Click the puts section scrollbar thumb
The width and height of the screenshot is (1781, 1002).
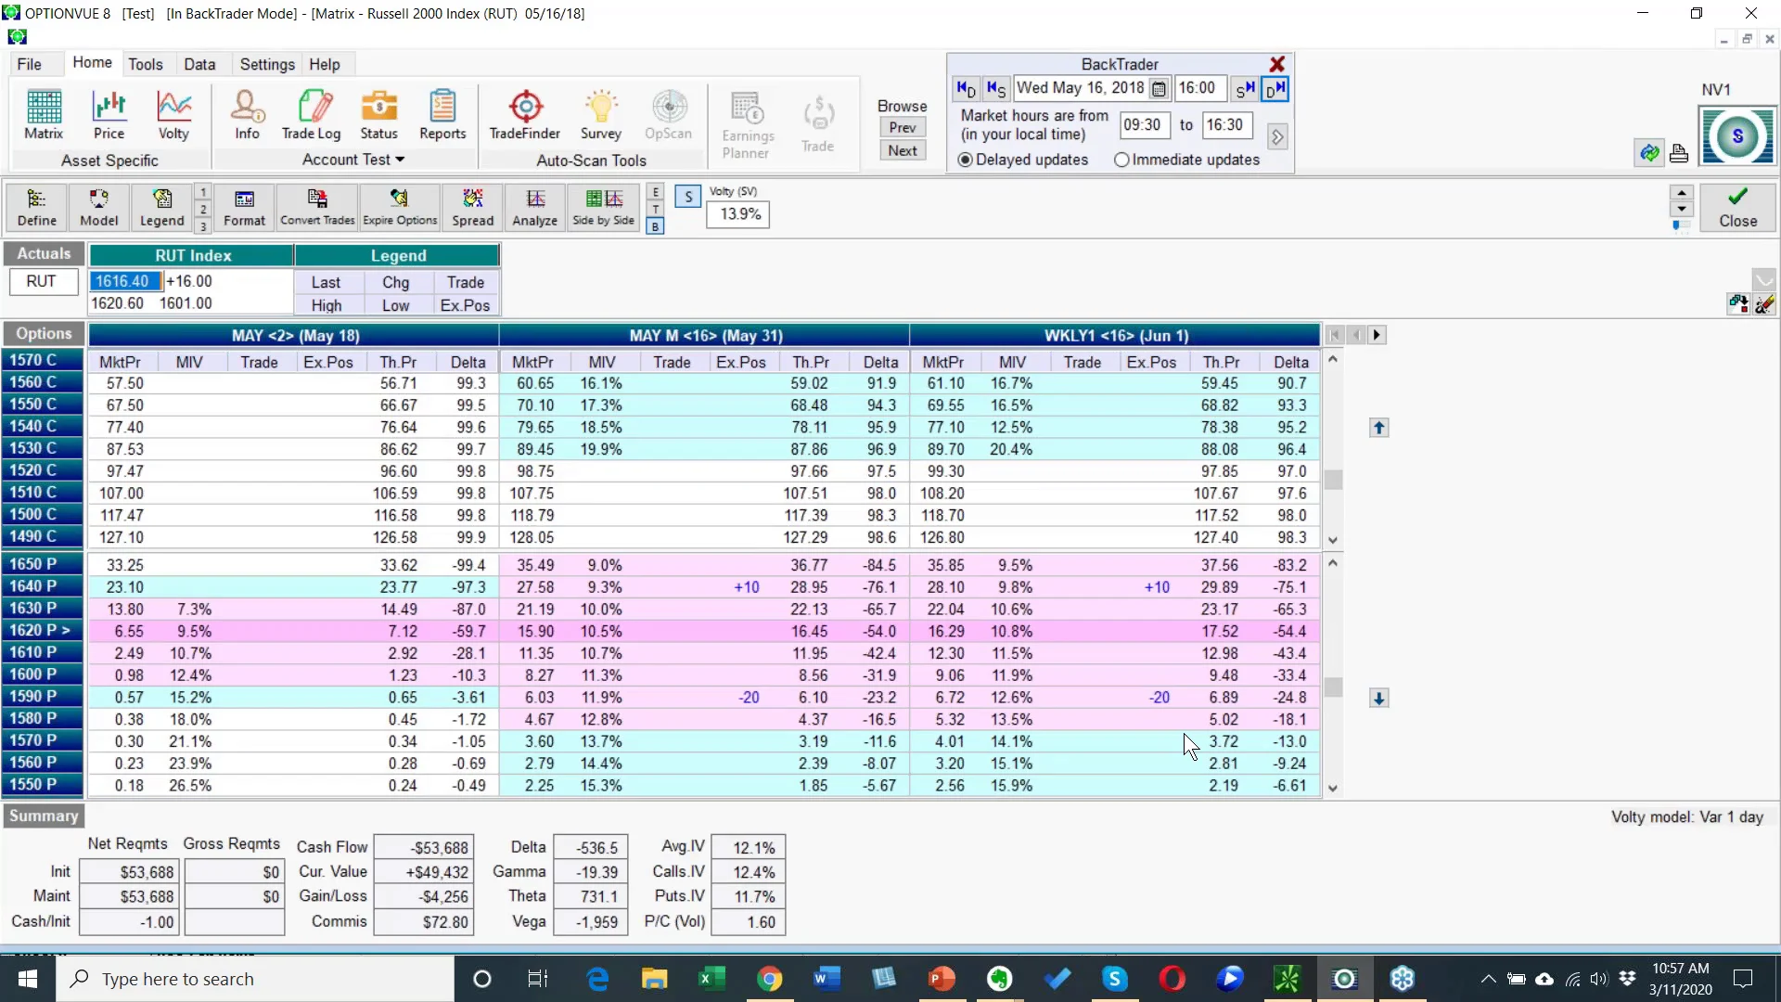tap(1334, 687)
